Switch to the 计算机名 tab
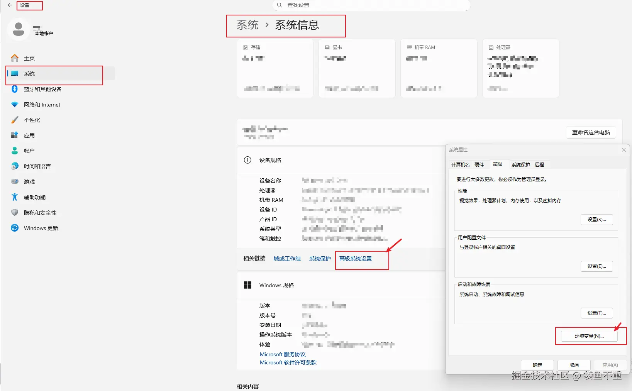632x391 pixels. point(460,164)
